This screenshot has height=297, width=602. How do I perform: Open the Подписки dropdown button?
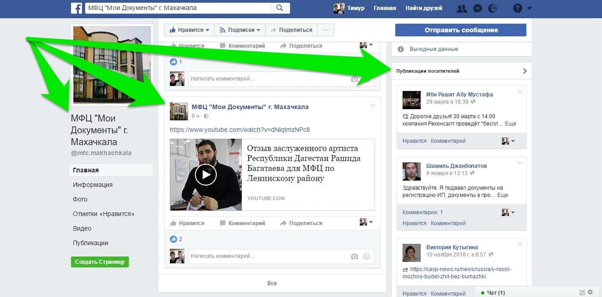coord(240,30)
